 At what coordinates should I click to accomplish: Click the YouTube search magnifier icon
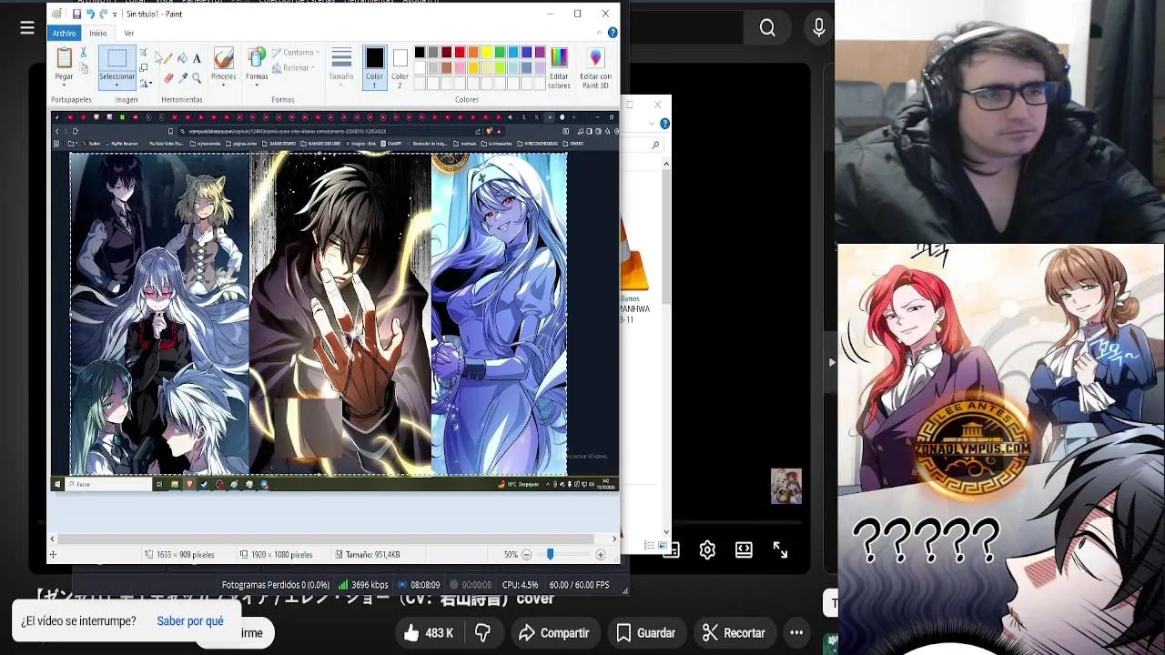[767, 28]
